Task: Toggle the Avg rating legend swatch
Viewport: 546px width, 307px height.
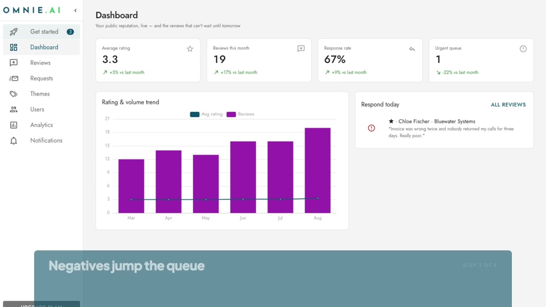Action: coord(195,114)
